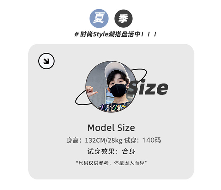
Task: Click the blue 夏 circle badge
Action: [99, 18]
